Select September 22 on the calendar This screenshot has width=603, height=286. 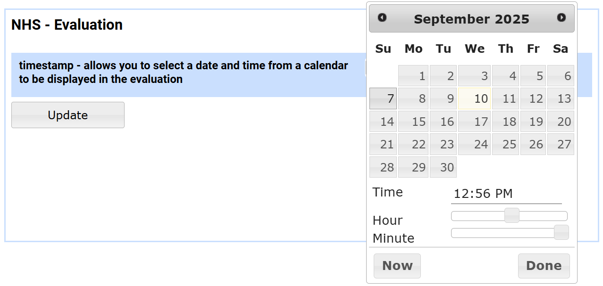coord(413,144)
